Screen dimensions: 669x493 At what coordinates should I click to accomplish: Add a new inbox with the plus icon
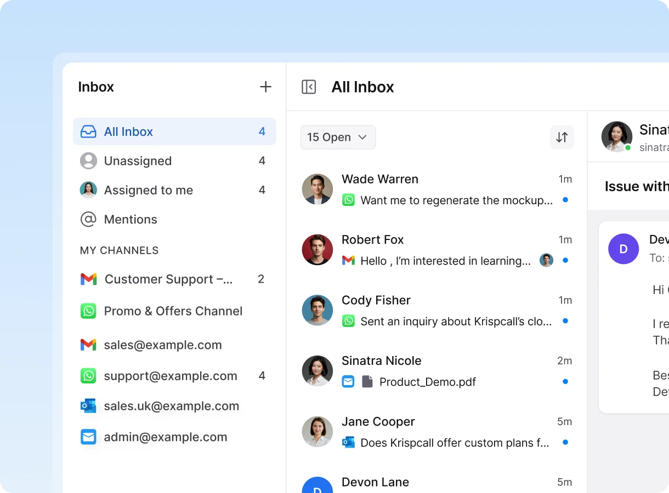tap(265, 87)
